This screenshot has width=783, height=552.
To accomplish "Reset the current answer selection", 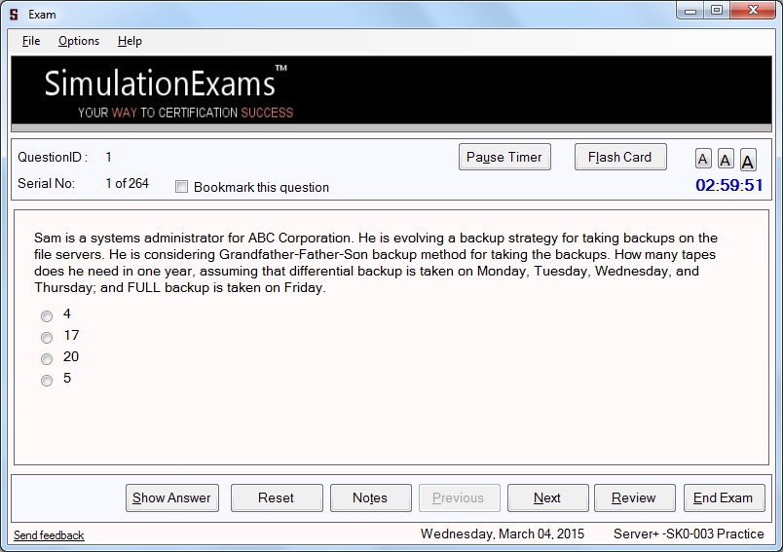I will pos(276,497).
